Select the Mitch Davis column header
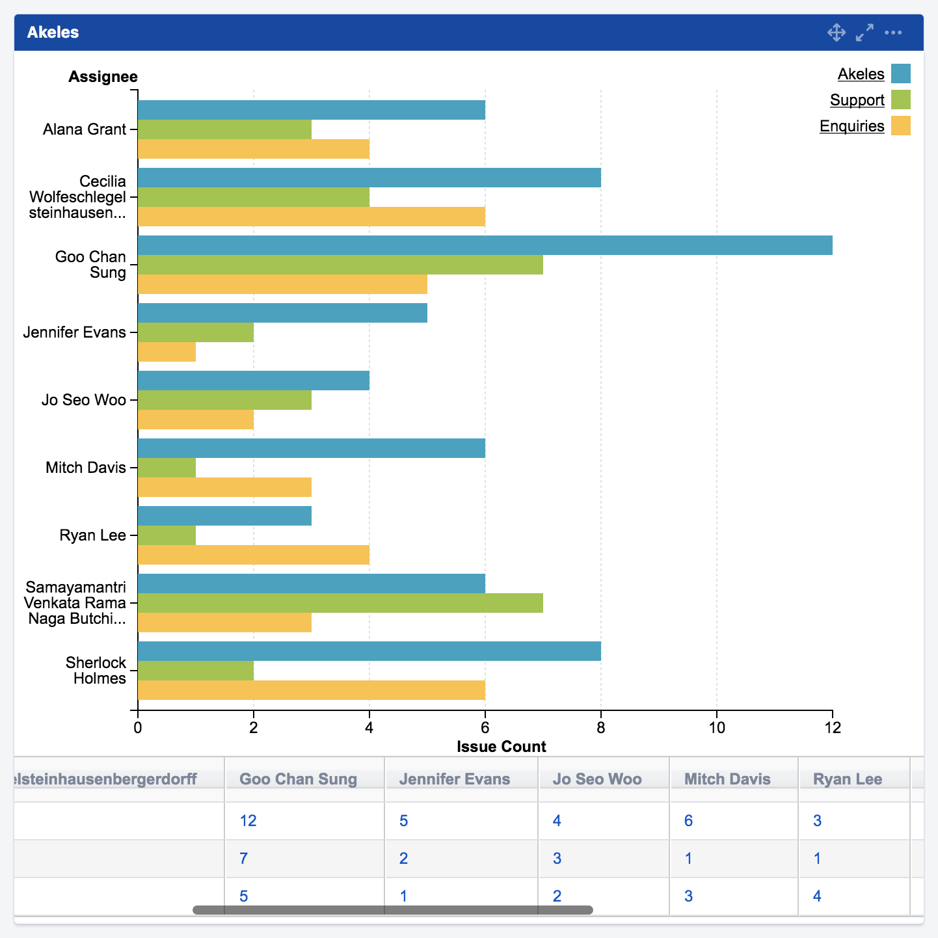Screen dimensions: 938x938 pos(727,779)
